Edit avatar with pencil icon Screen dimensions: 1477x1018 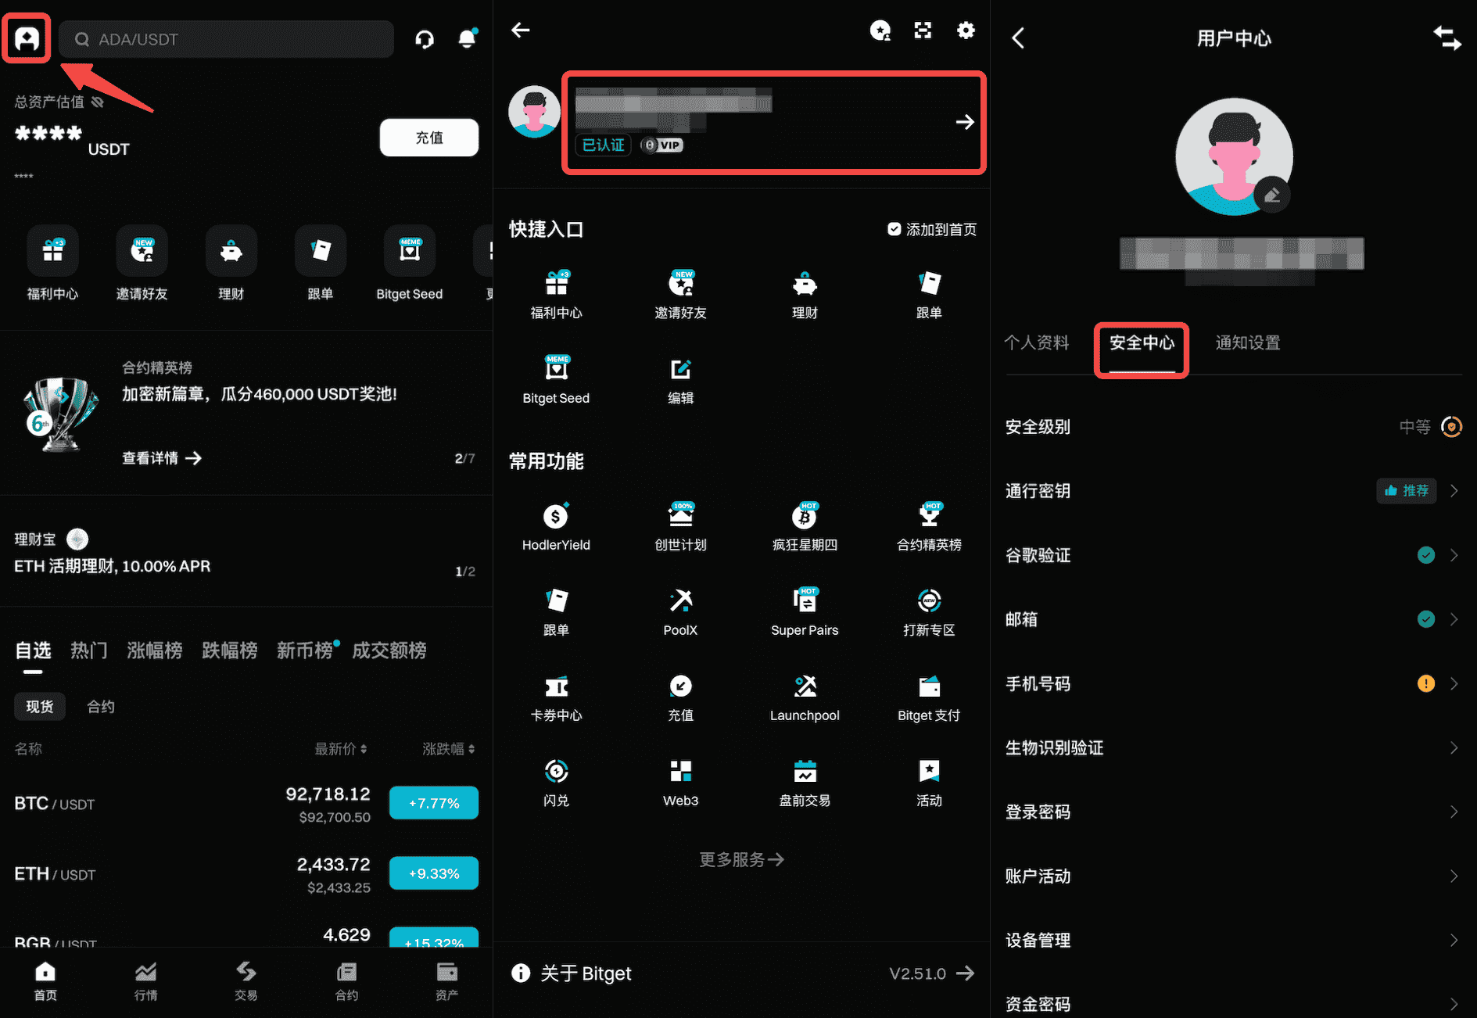[1272, 195]
